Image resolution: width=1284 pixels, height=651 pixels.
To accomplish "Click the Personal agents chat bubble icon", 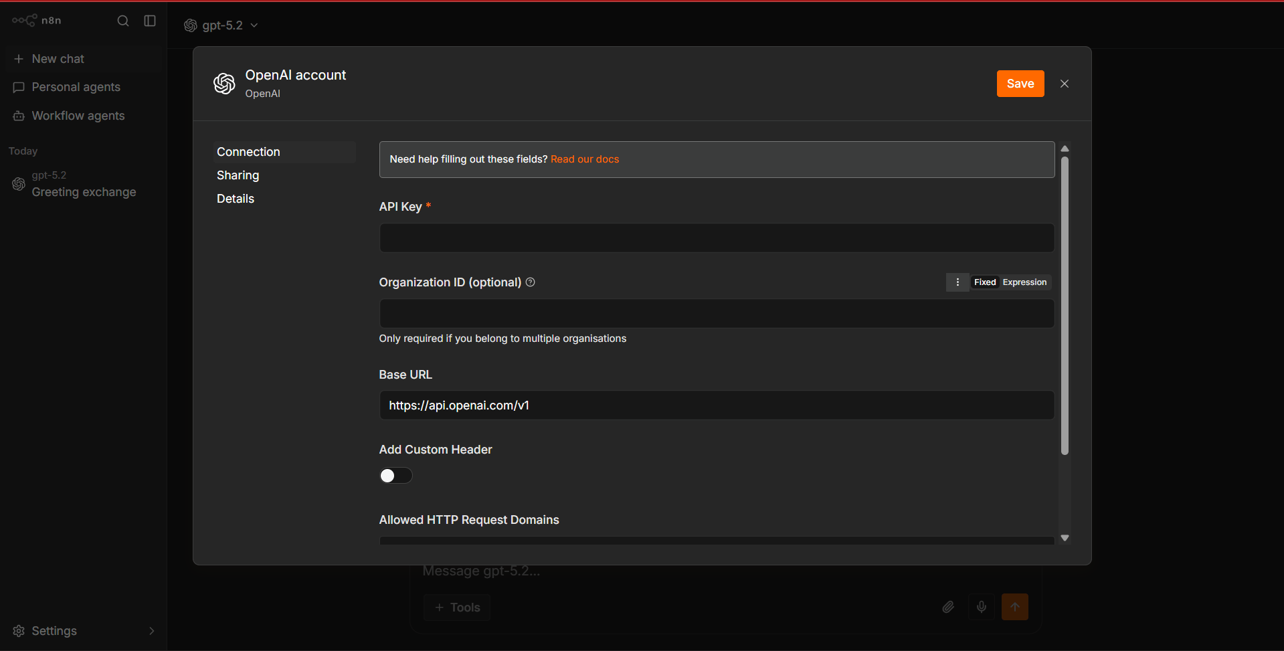I will click(19, 87).
